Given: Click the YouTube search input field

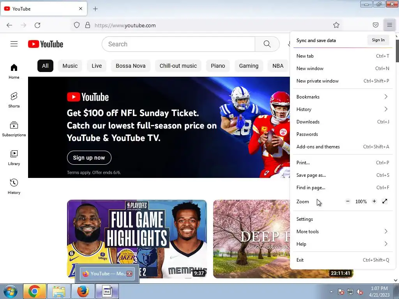Looking at the screenshot, I should pos(178,44).
